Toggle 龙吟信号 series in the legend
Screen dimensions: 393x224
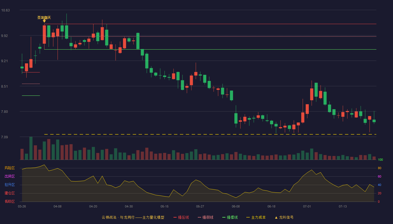(284, 217)
